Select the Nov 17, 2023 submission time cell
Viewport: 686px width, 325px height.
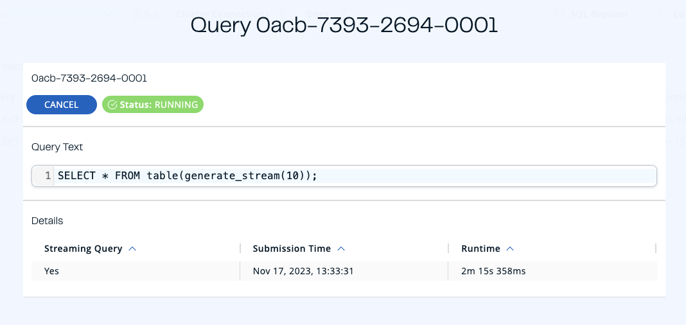303,271
